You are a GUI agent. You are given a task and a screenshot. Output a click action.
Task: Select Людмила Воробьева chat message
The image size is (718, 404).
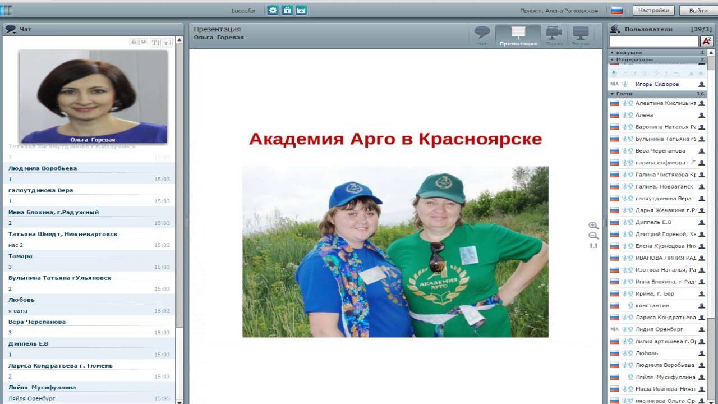tap(89, 173)
